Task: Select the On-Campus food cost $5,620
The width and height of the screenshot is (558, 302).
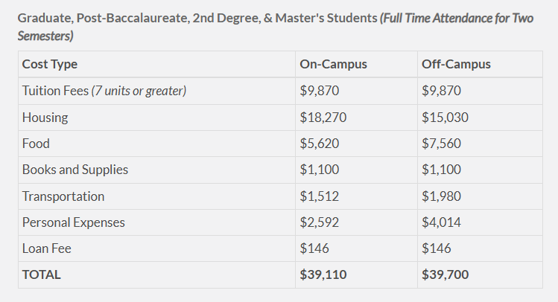Action: pos(320,144)
